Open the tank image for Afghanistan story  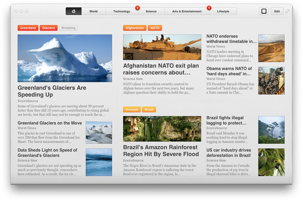pyautogui.click(x=162, y=47)
